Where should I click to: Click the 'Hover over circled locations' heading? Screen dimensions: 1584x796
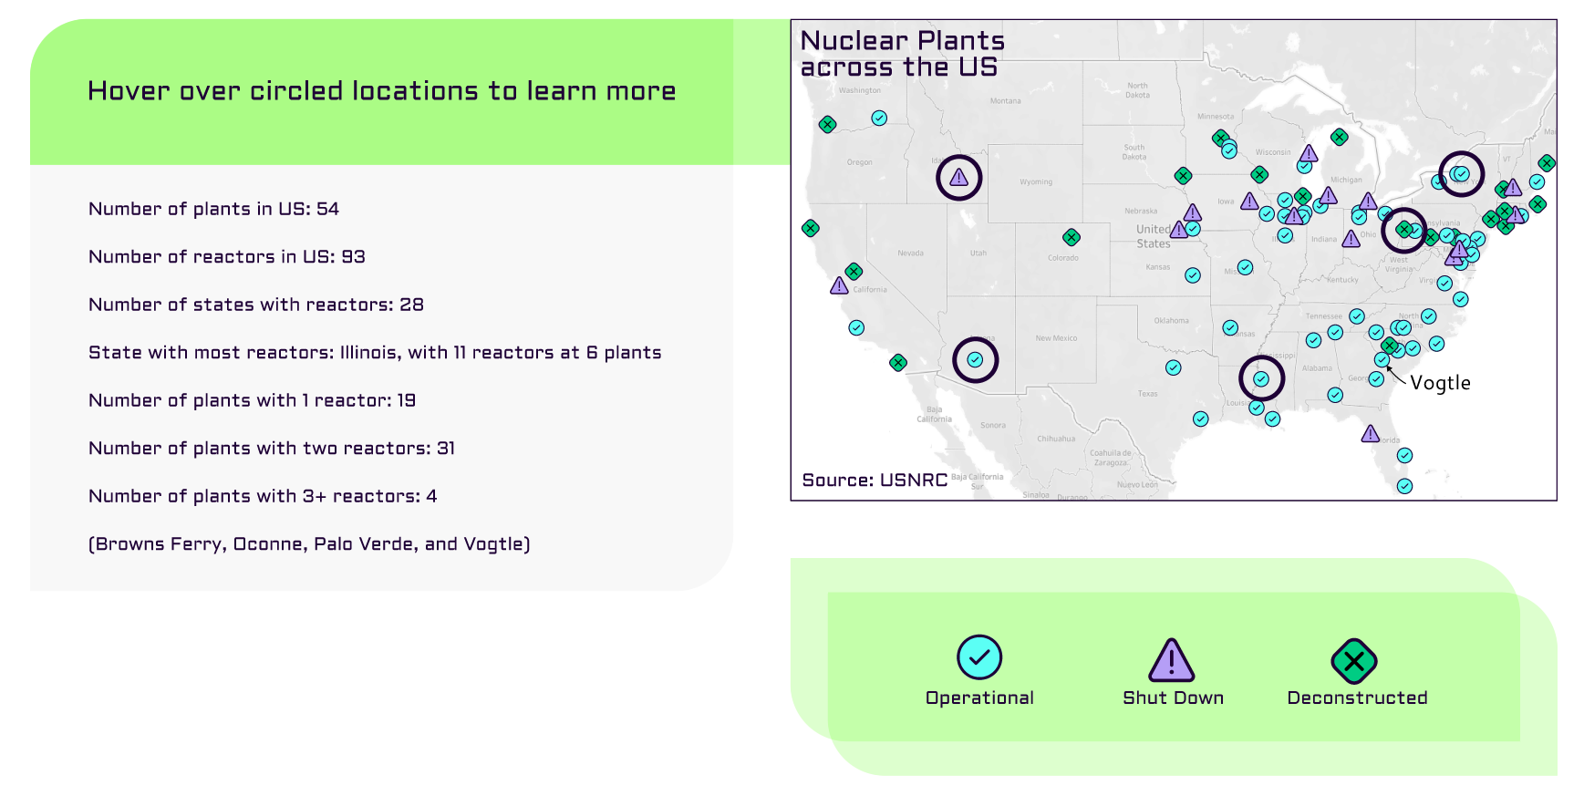click(381, 91)
